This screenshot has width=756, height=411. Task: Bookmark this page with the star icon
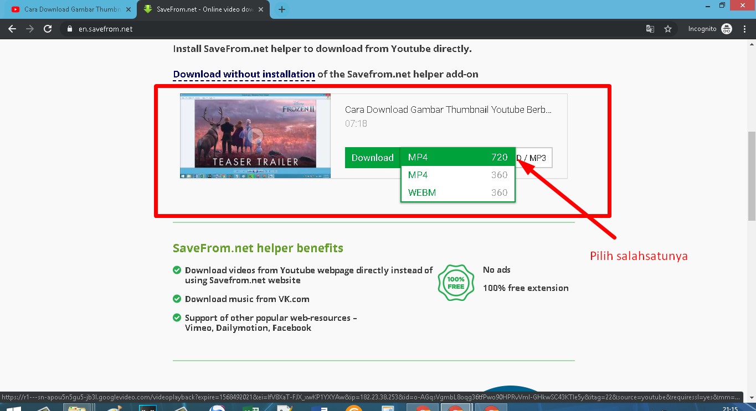(x=668, y=29)
